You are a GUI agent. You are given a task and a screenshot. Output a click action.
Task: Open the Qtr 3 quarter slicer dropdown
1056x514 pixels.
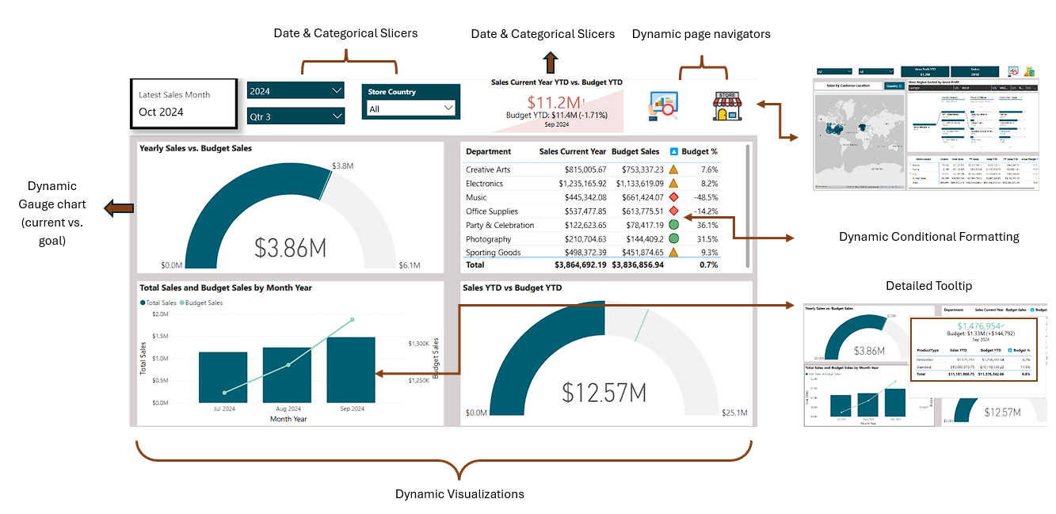295,116
